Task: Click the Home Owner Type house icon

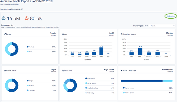Action: 121,71
